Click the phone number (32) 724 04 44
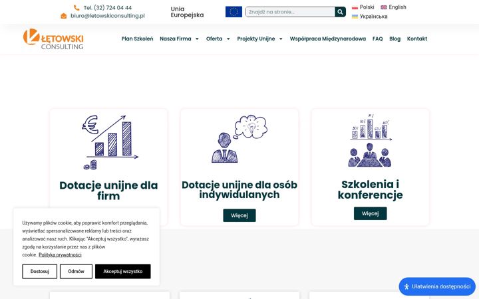Viewport: 479px width, 299px height. pos(108,7)
